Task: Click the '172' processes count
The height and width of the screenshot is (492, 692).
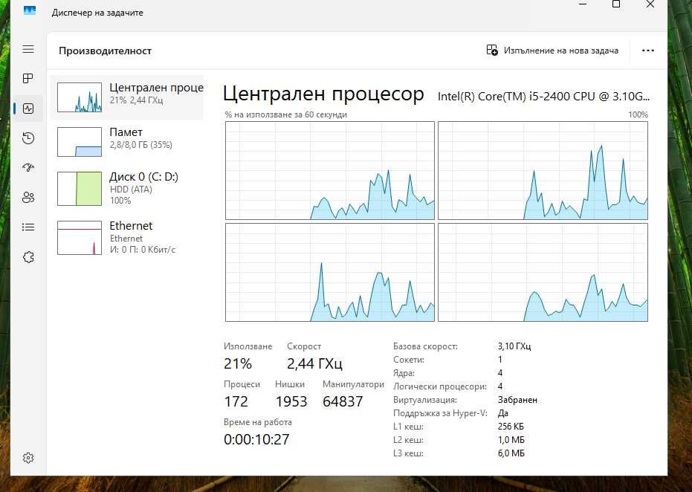Action: [x=236, y=401]
